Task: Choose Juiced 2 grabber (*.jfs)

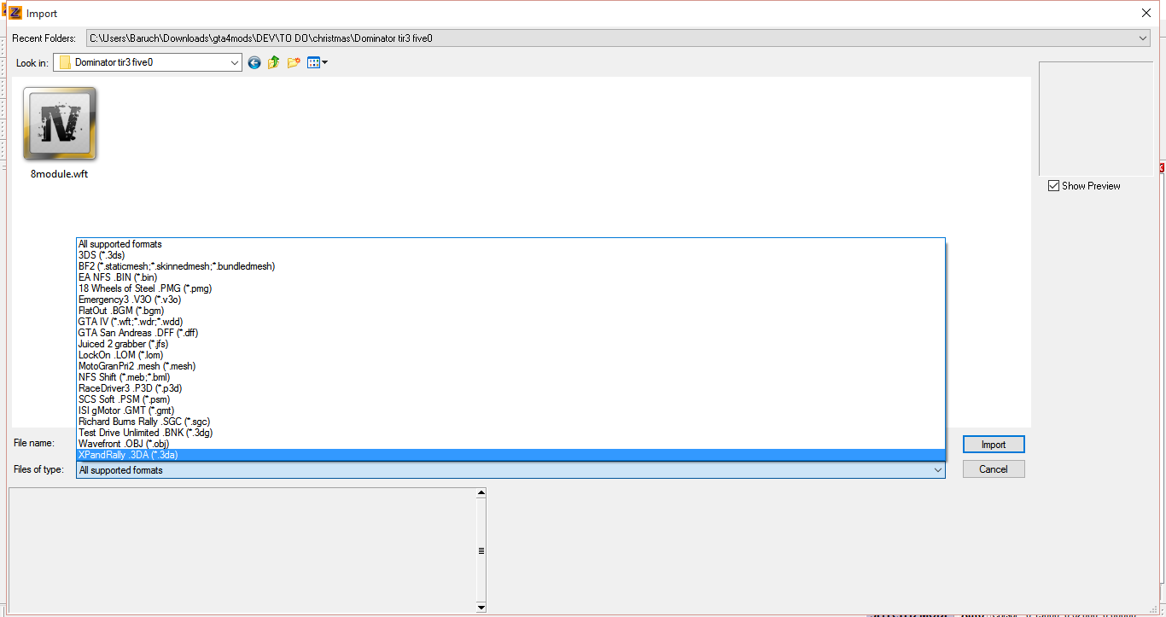Action: [x=510, y=344]
